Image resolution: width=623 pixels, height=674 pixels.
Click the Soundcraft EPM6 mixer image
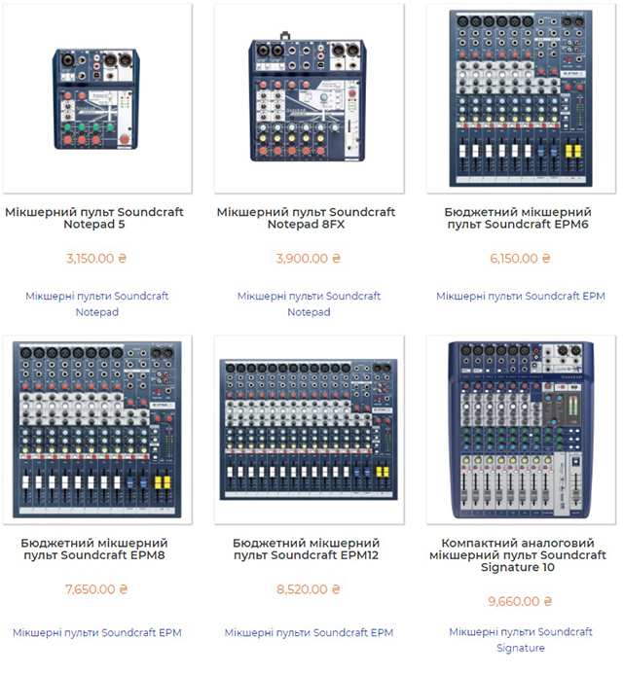click(520, 97)
